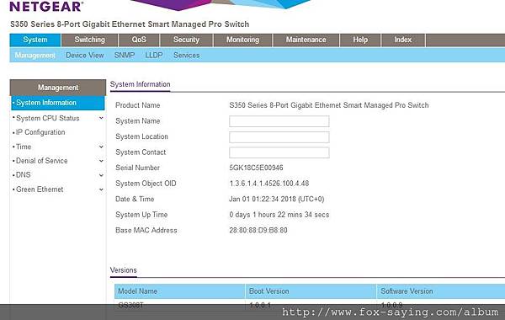Select the LLDP submenu
Screen dimensions: 505x320
154,56
